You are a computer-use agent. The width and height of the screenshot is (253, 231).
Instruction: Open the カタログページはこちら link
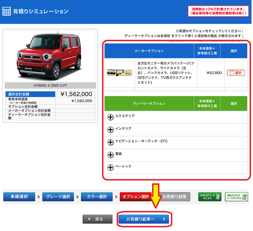point(210,197)
